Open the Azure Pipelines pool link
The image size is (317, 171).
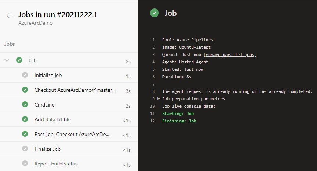tap(195, 40)
